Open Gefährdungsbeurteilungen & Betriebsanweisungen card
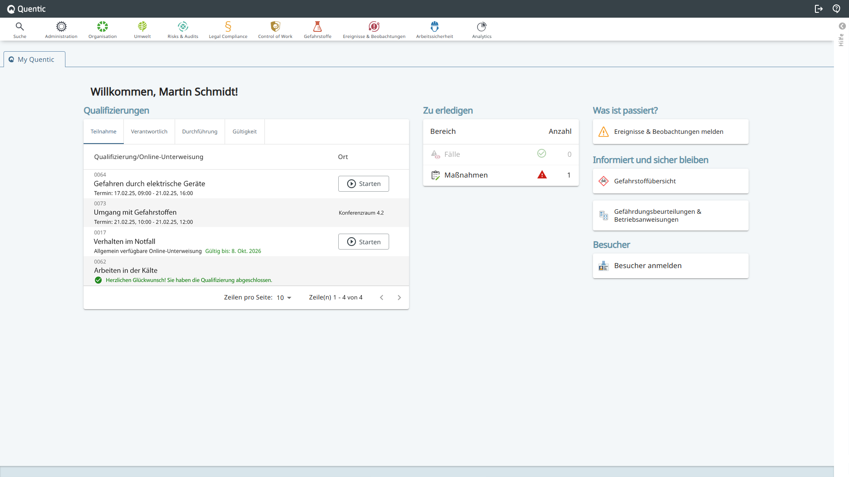This screenshot has height=477, width=849. [670, 216]
